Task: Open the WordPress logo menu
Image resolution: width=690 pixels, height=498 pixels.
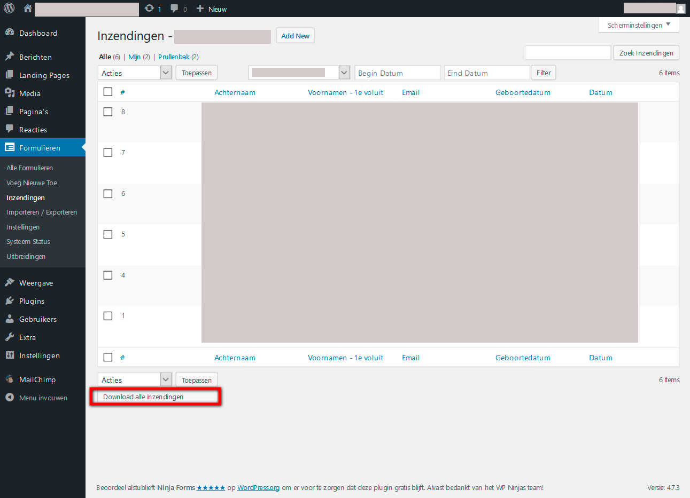Action: pos(9,9)
